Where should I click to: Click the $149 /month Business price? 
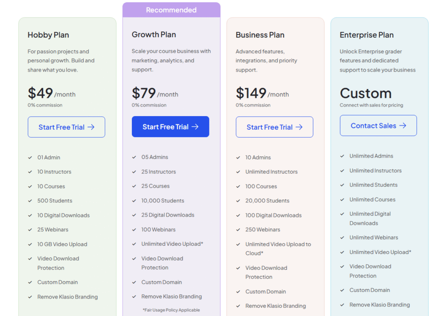(261, 93)
